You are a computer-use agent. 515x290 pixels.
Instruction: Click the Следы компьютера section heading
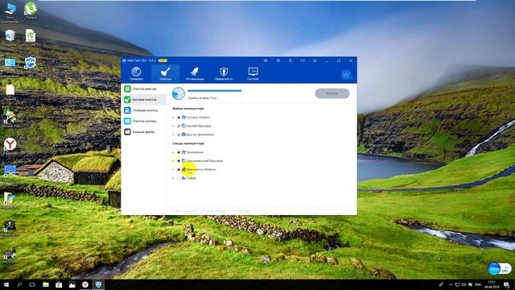188,143
